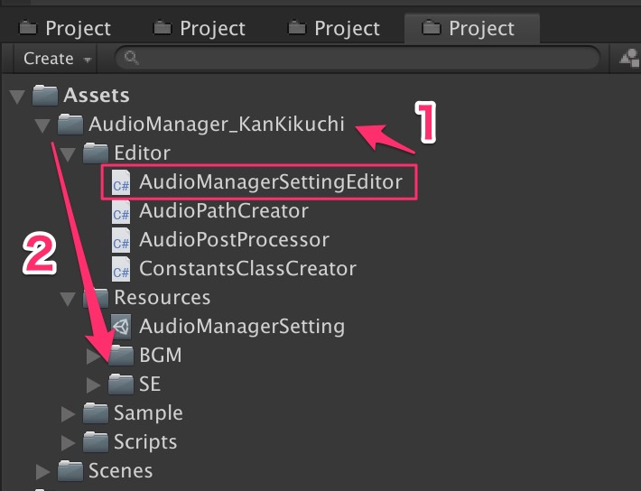
Task: Select the Sample folder label
Action: tap(148, 413)
